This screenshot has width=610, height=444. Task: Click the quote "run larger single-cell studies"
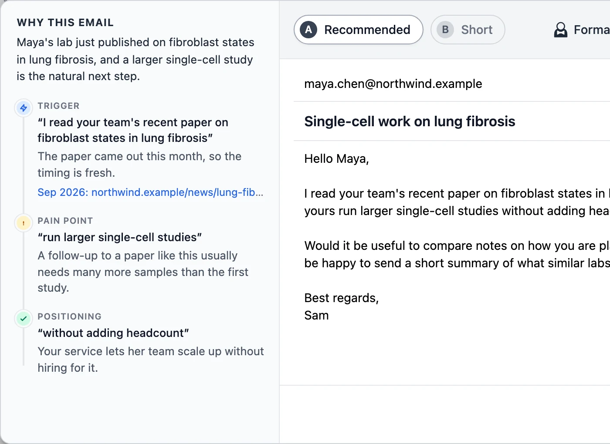(120, 237)
